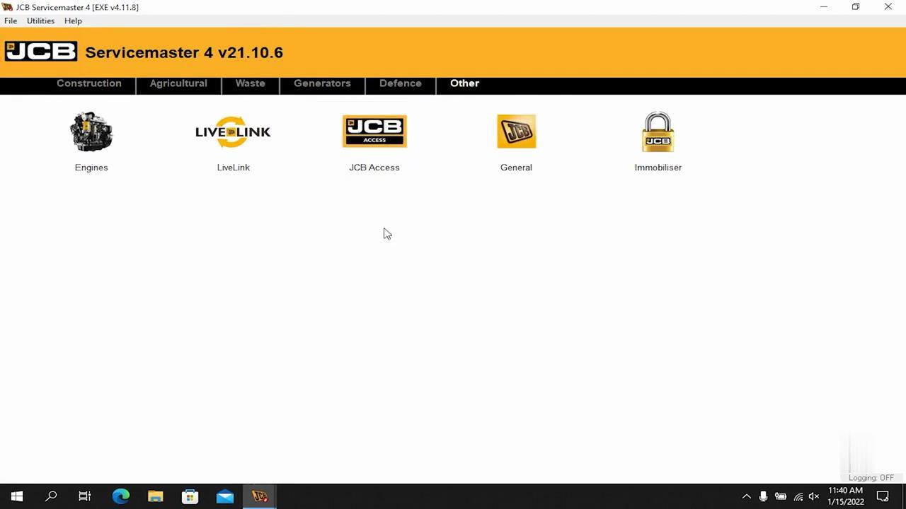Click the Logging: OFF status text
Image resolution: width=906 pixels, height=509 pixels.
pos(871,478)
